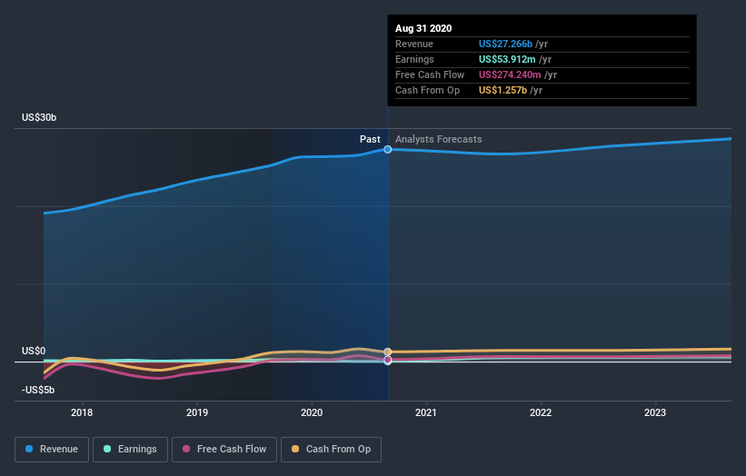Screen dimensions: 746x476
Task: Click the 'Cash From Op' row label in tooltip
Action: 427,90
